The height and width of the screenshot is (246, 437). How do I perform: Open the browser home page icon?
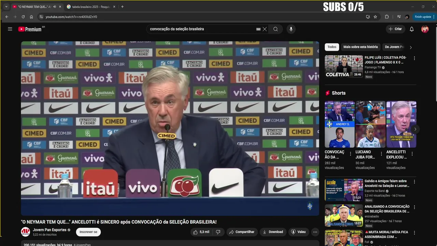31,17
